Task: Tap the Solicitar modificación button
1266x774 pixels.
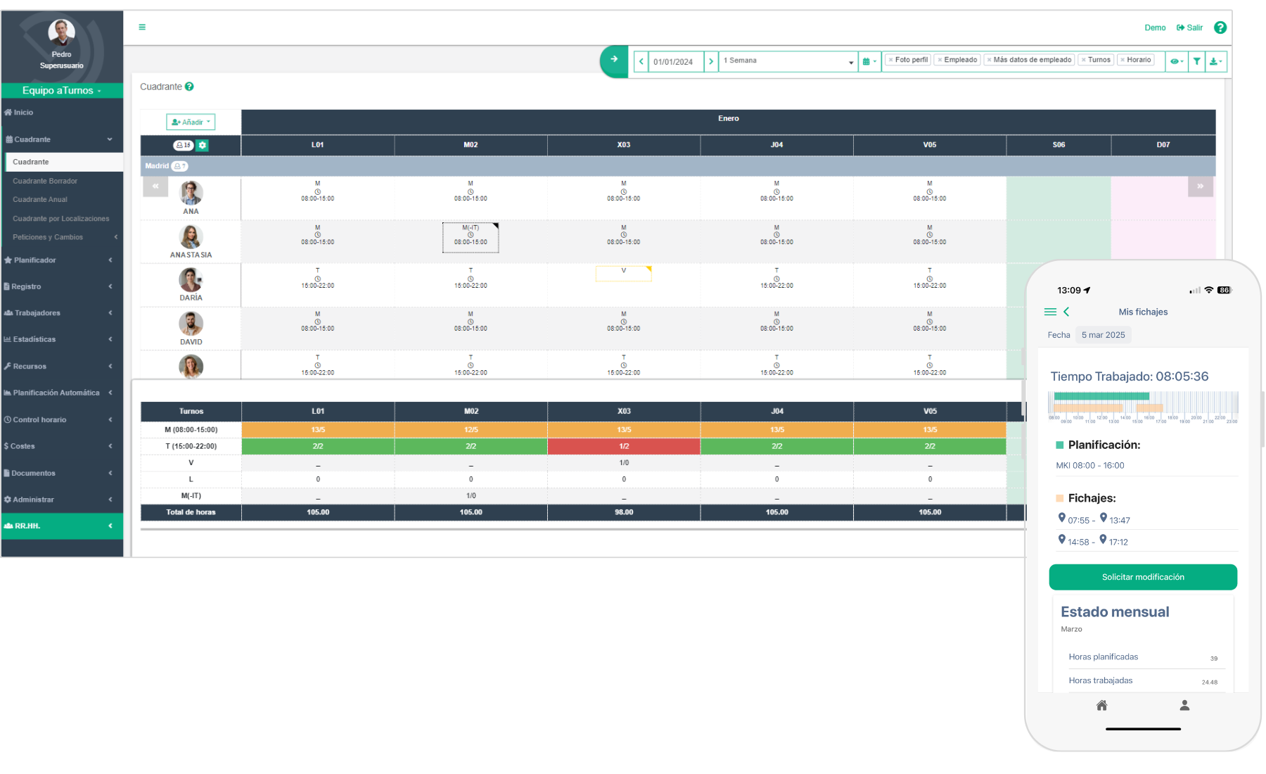Action: click(1143, 577)
